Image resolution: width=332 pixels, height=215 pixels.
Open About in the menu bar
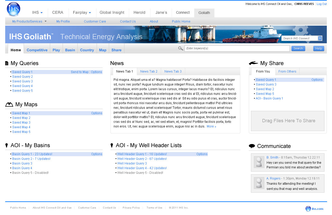pyautogui.click(x=154, y=21)
